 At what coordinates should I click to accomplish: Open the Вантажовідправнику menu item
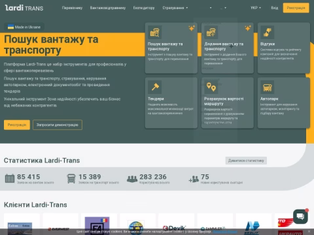[x=108, y=8]
